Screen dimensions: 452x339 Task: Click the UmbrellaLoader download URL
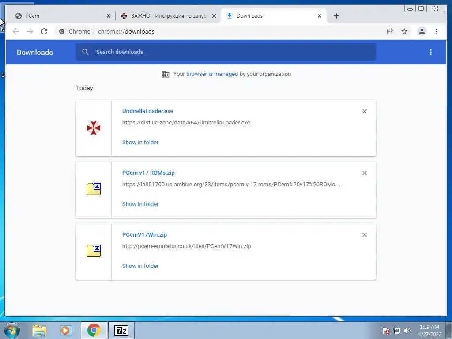[x=186, y=123]
